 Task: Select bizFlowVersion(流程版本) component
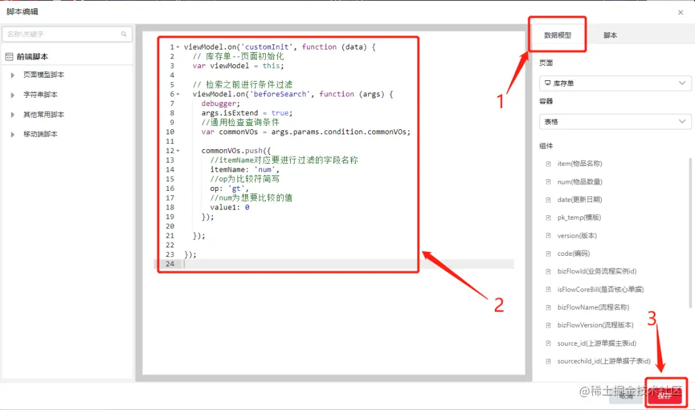[595, 325]
